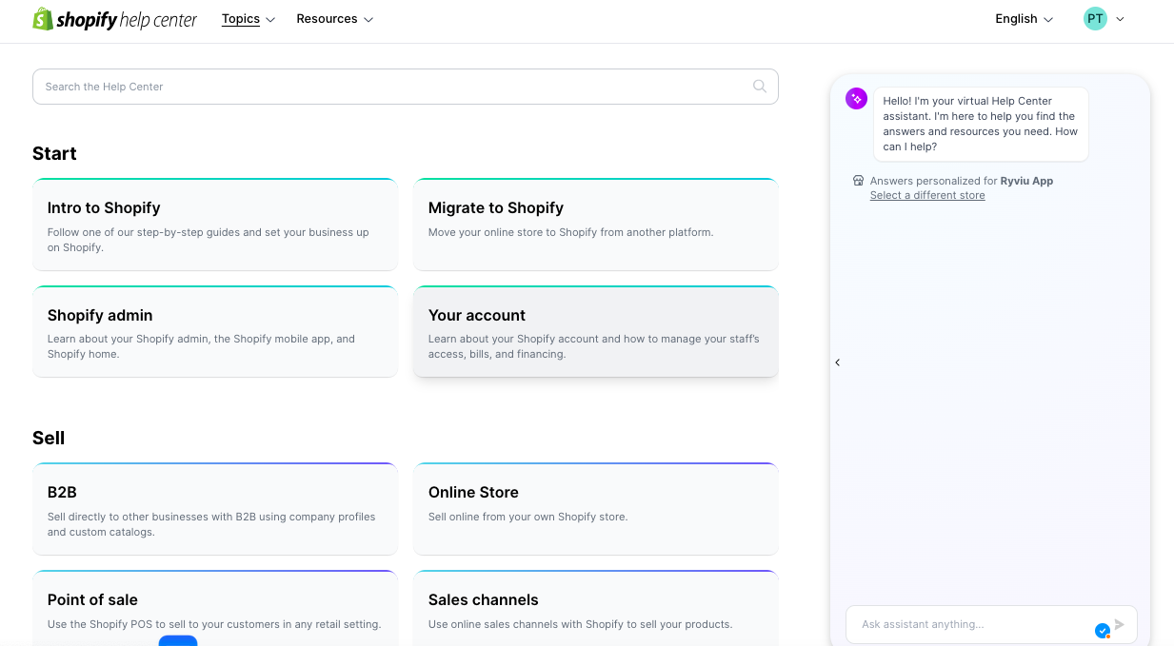The image size is (1174, 646).
Task: Open the Your account card
Action: pyautogui.click(x=596, y=331)
